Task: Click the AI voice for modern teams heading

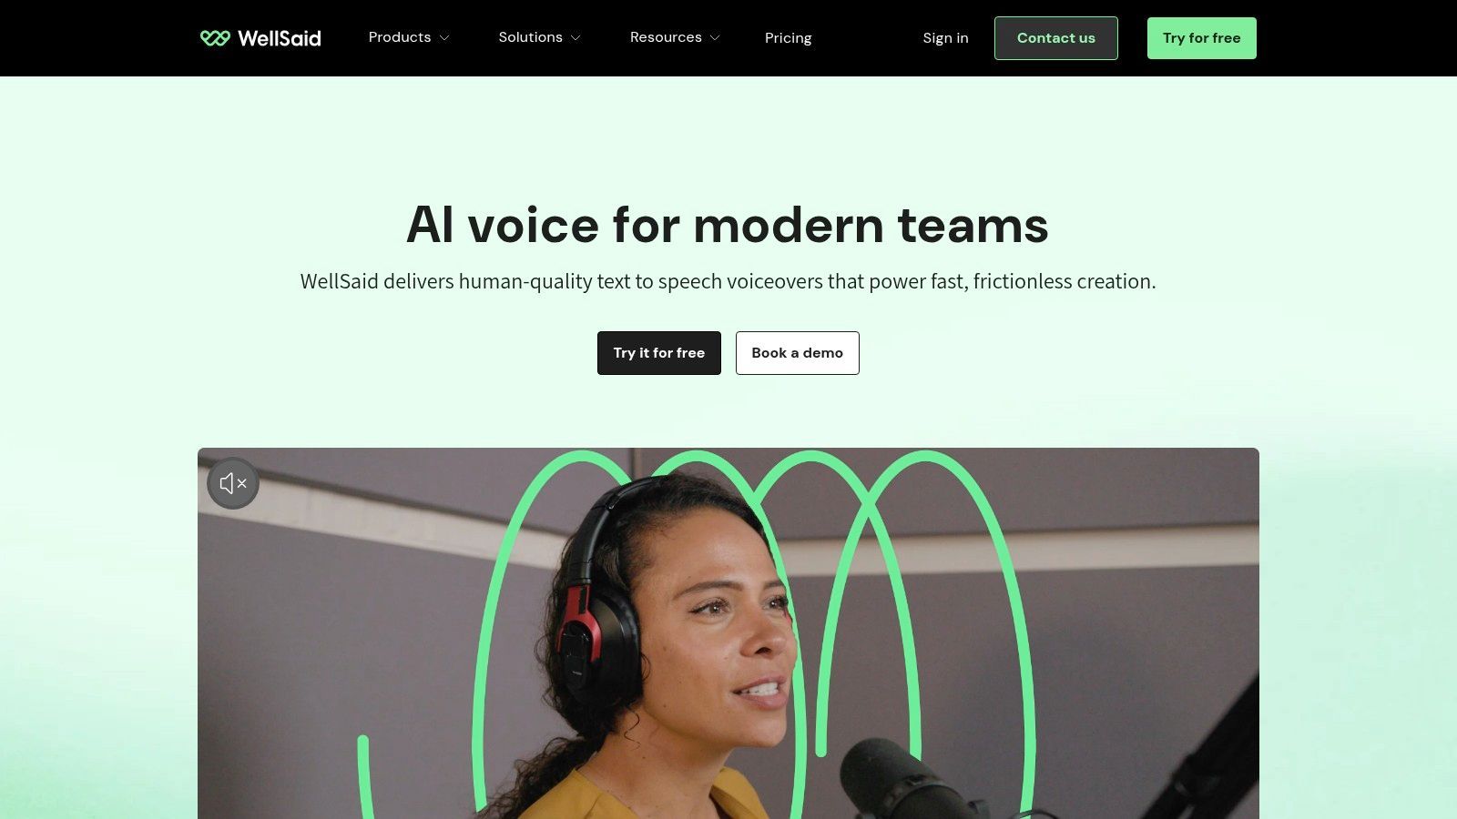Action: (728, 225)
